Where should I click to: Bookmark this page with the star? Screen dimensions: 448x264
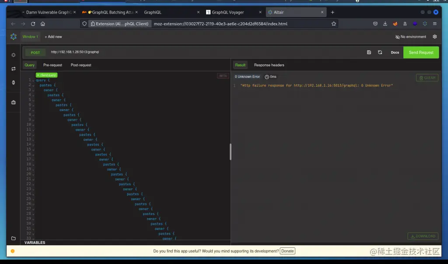[333, 24]
